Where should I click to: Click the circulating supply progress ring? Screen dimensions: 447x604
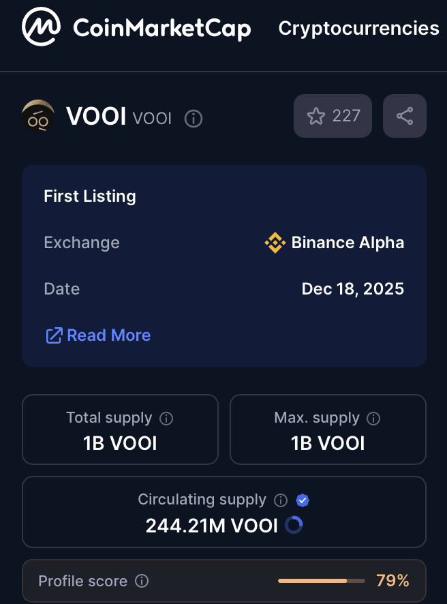pos(294,525)
